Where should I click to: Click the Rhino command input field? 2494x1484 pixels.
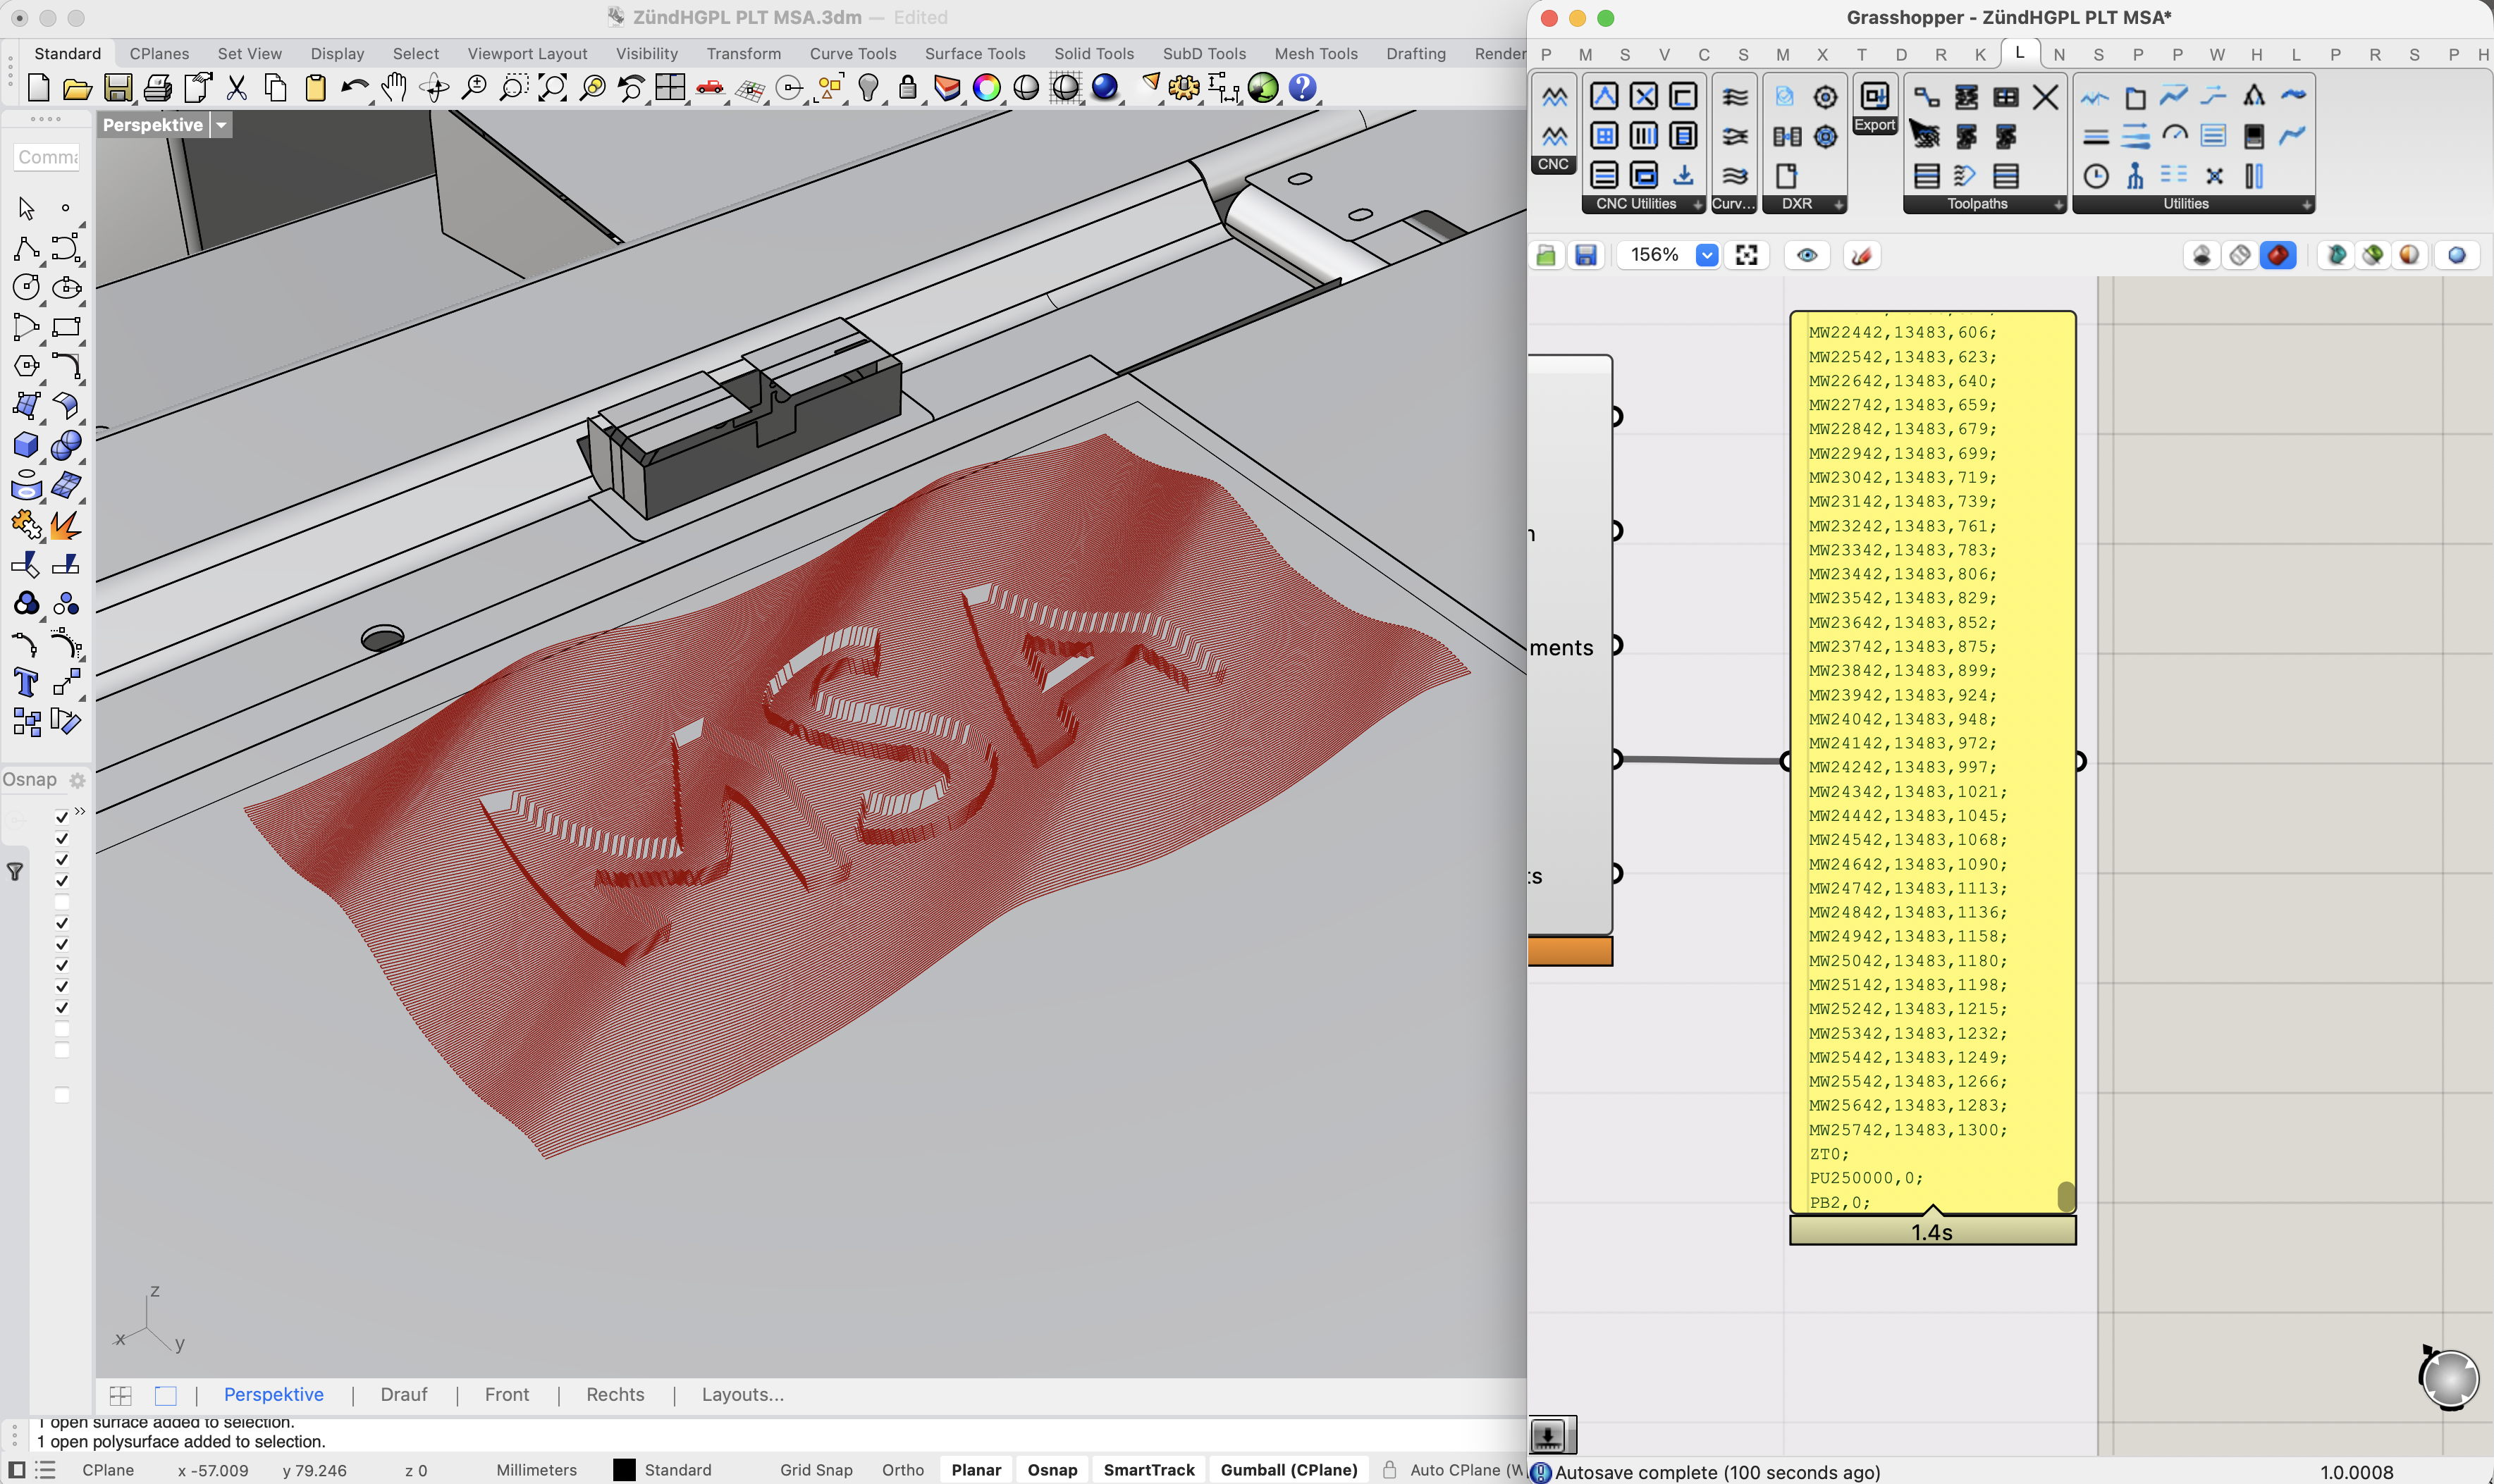(x=47, y=157)
